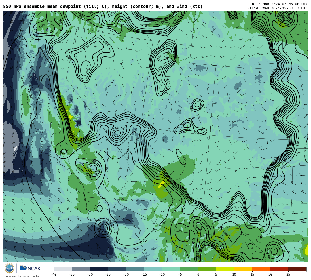This screenshot has width=311, height=280.
Task: Open the ensemble.ucar.edu link text
Action: [x=22, y=276]
